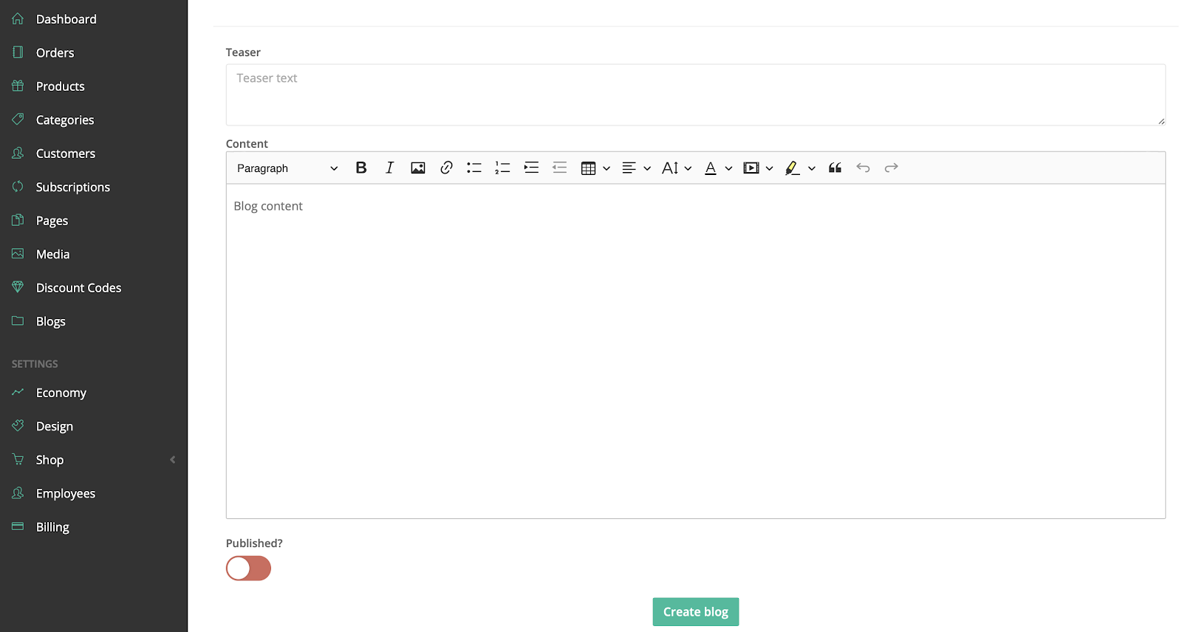
Task: Click the Dashboard home icon
Action: (18, 18)
